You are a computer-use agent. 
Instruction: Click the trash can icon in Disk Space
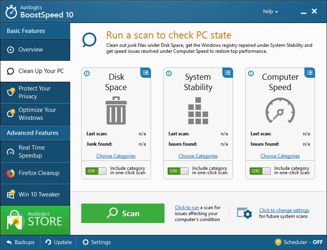tap(116, 110)
